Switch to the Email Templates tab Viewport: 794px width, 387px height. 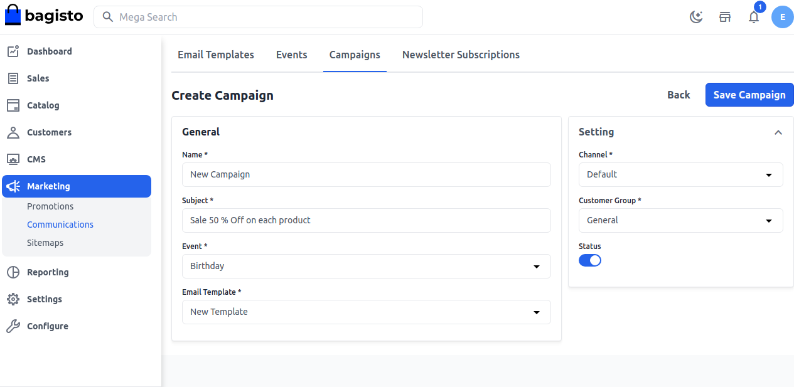[x=215, y=55]
